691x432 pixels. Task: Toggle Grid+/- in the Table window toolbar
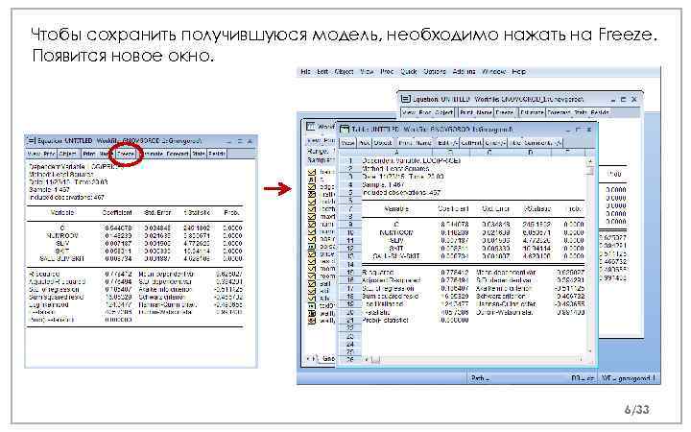click(x=496, y=143)
